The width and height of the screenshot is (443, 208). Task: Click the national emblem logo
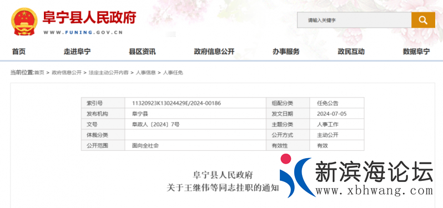(x=24, y=22)
